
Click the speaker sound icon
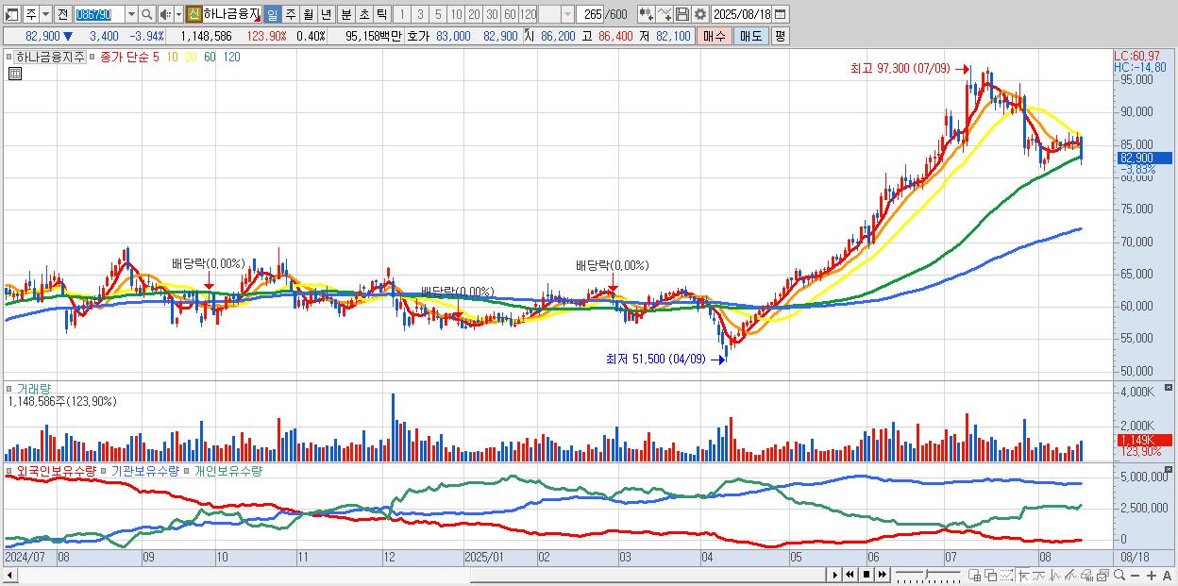[x=165, y=14]
